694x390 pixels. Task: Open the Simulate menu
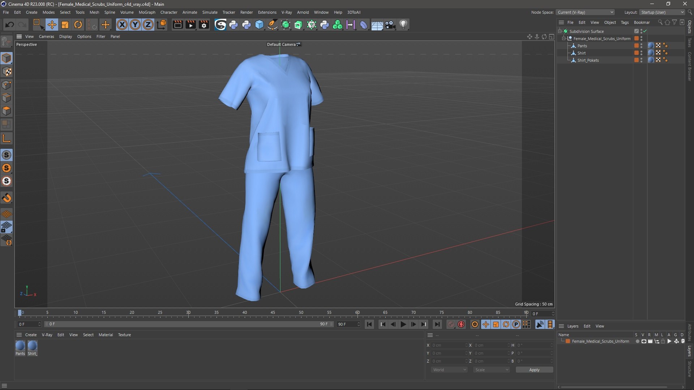tap(210, 12)
